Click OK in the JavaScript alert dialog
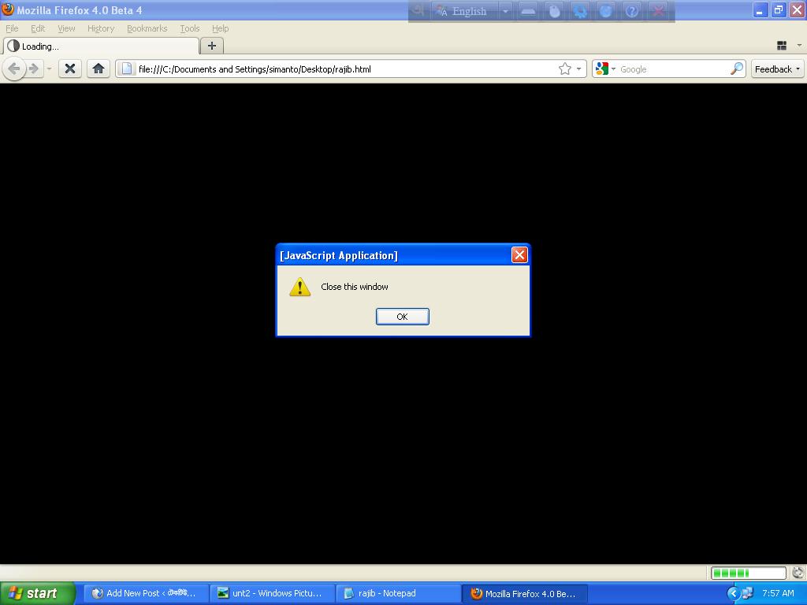Image resolution: width=807 pixels, height=605 pixels. (x=402, y=317)
